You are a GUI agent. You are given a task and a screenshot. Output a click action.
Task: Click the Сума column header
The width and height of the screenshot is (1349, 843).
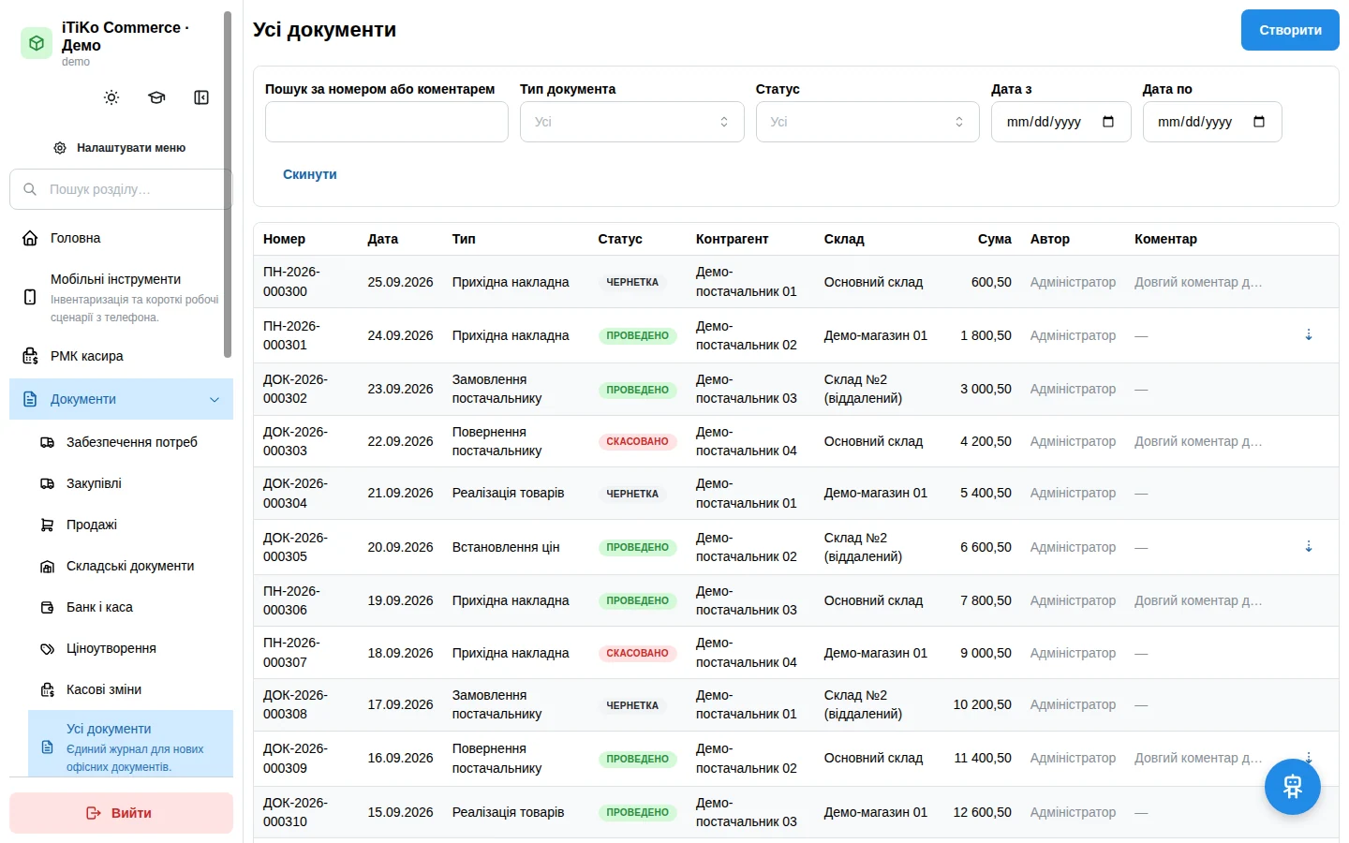coord(995,239)
